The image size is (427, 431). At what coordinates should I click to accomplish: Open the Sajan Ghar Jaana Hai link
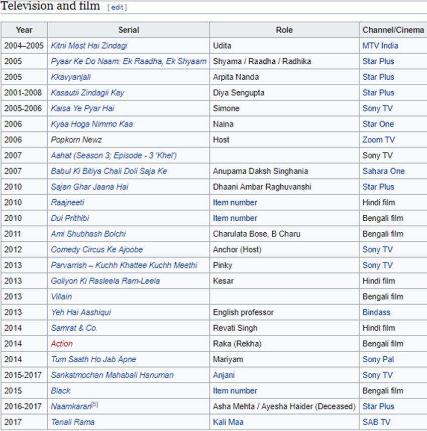pyautogui.click(x=90, y=187)
